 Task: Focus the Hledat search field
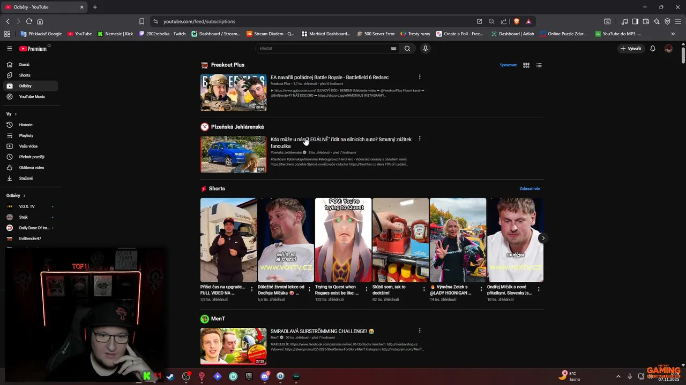point(324,49)
